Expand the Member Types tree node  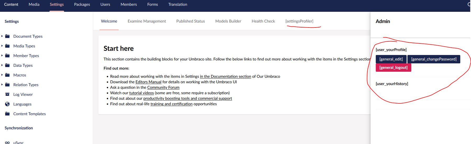pyautogui.click(x=2, y=56)
